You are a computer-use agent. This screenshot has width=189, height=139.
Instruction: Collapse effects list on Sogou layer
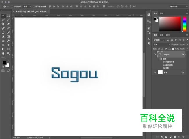coord(186,54)
